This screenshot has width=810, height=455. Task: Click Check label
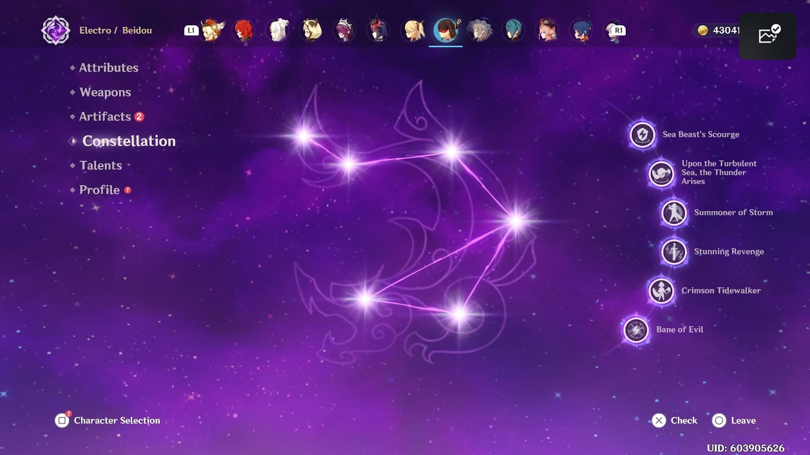click(x=684, y=421)
